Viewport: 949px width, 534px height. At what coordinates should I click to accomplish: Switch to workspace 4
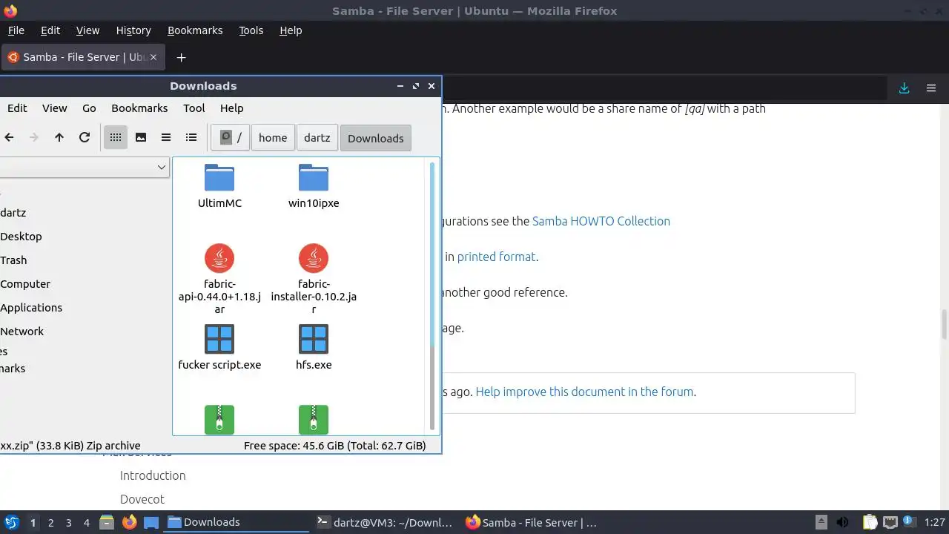86,523
